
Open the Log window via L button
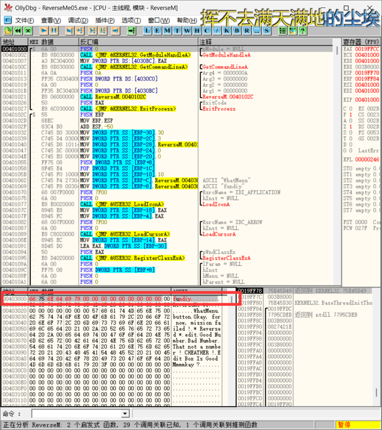[148, 31]
